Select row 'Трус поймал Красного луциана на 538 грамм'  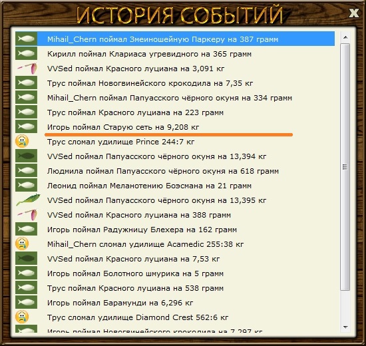[175, 287]
